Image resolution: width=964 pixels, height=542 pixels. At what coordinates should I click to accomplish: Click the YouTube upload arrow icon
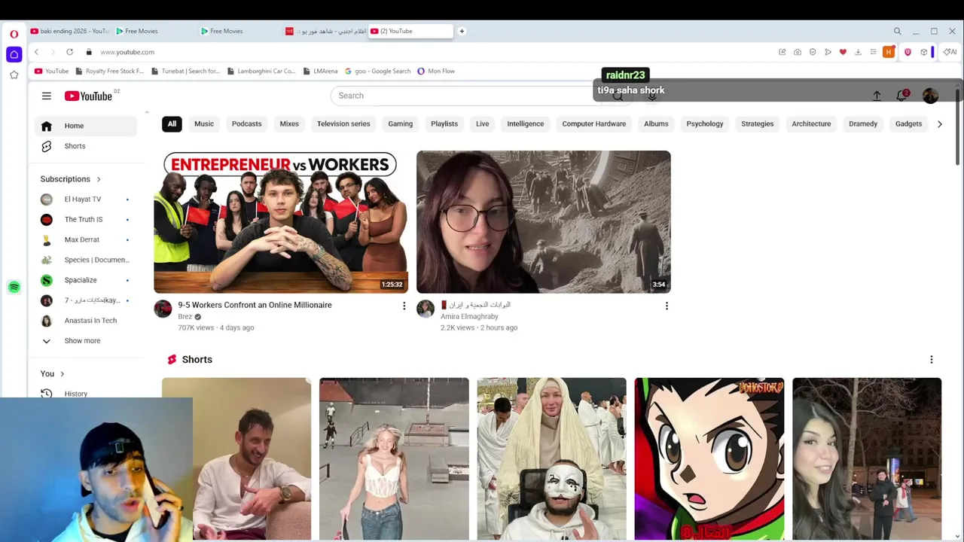[877, 96]
